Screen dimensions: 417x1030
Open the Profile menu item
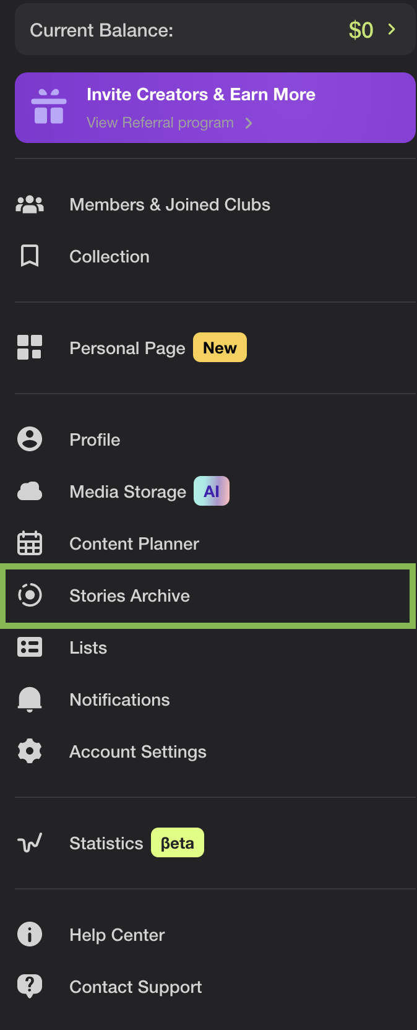(95, 439)
